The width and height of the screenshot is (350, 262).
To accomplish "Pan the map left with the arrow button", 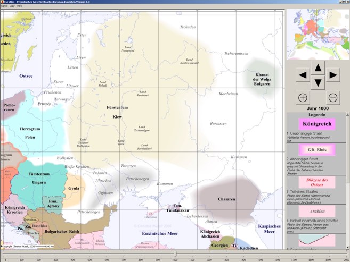I will [x=303, y=75].
